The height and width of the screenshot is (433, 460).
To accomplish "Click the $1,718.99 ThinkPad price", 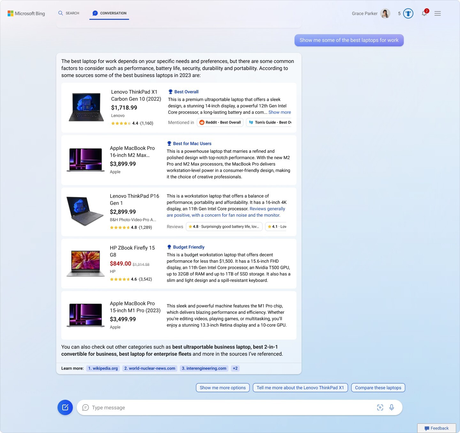I will (x=124, y=108).
